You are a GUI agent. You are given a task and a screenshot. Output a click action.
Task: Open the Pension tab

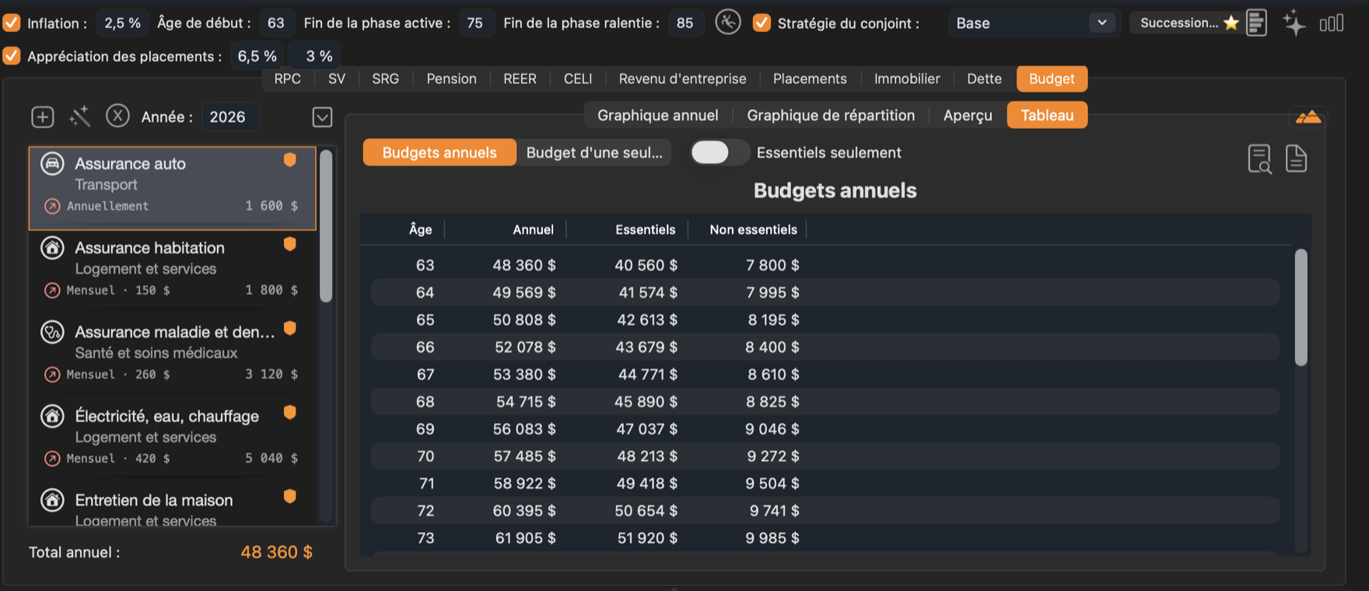tap(451, 79)
